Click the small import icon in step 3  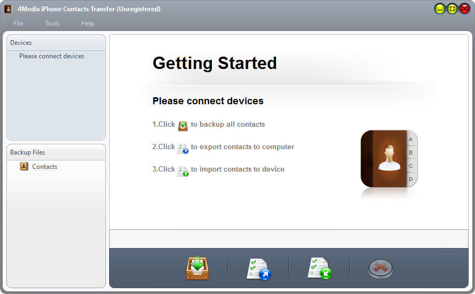pyautogui.click(x=183, y=171)
